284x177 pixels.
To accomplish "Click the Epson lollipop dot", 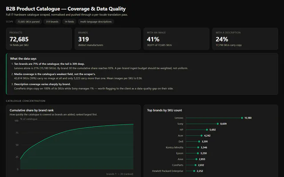I will point(198,154).
